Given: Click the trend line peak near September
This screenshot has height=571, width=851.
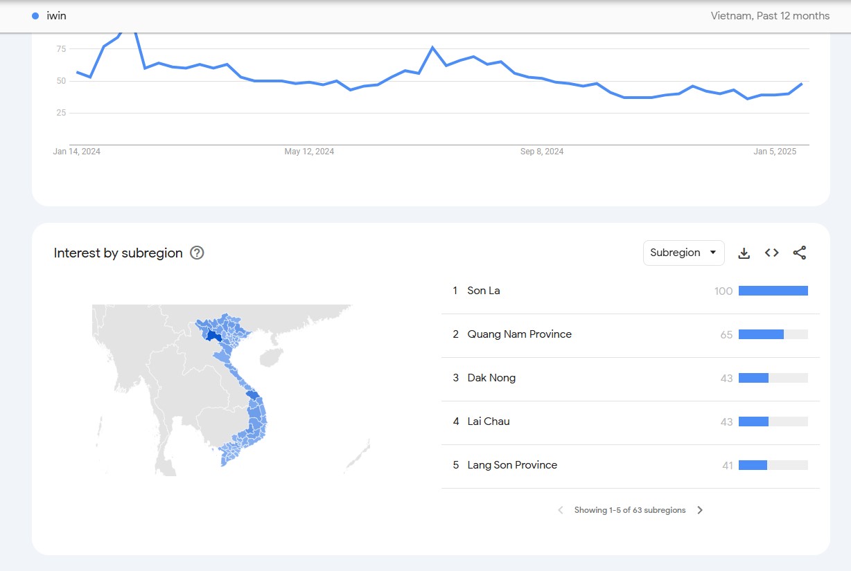Looking at the screenshot, I should [x=432, y=47].
